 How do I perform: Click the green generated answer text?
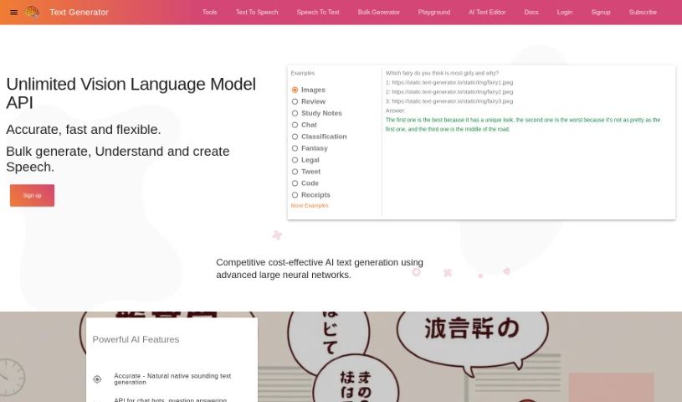coord(523,125)
